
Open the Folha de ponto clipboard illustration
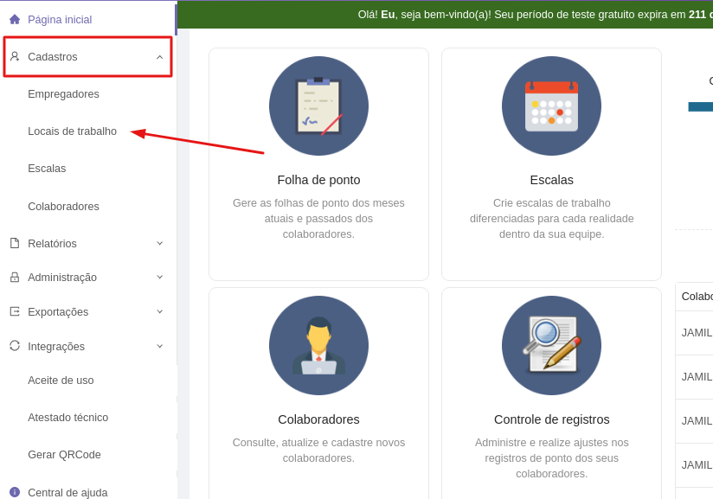tap(318, 106)
